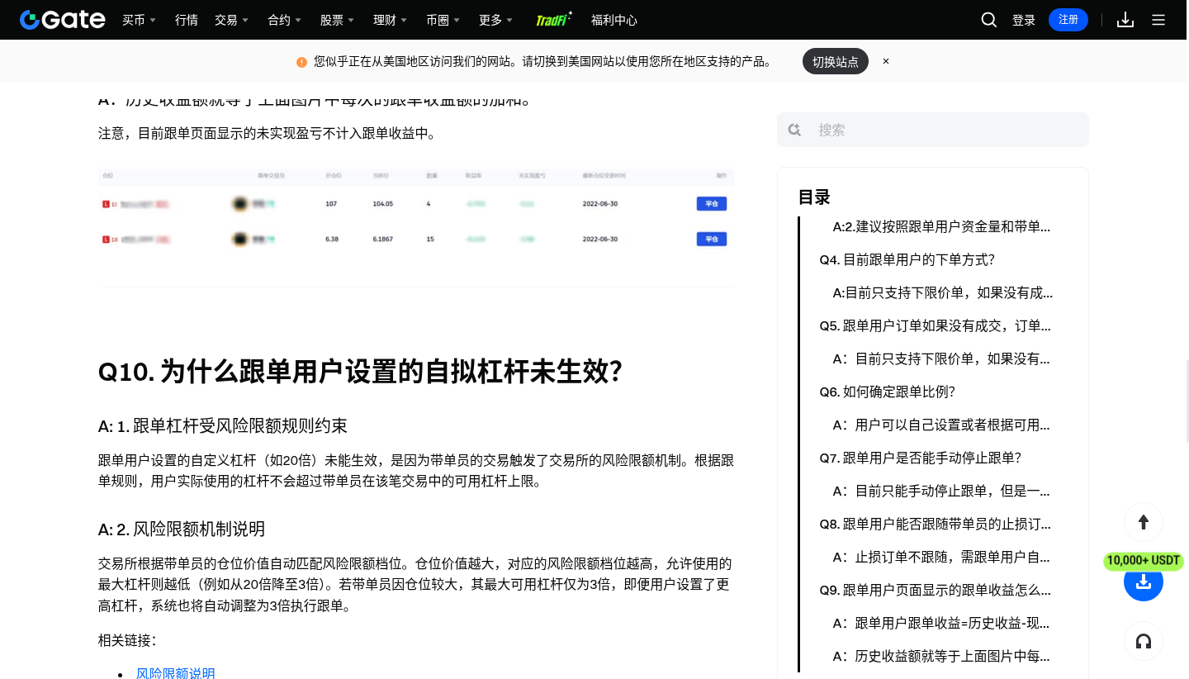
Task: Open the 行情 menu item
Action: (x=187, y=20)
